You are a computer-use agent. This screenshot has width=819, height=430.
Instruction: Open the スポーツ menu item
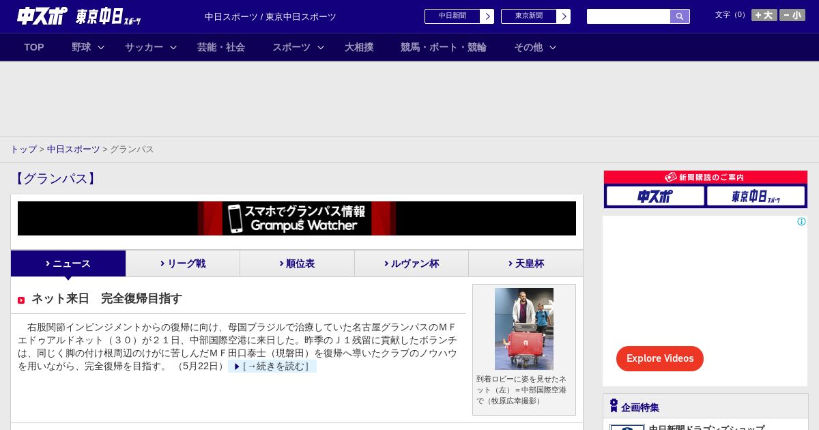point(291,47)
